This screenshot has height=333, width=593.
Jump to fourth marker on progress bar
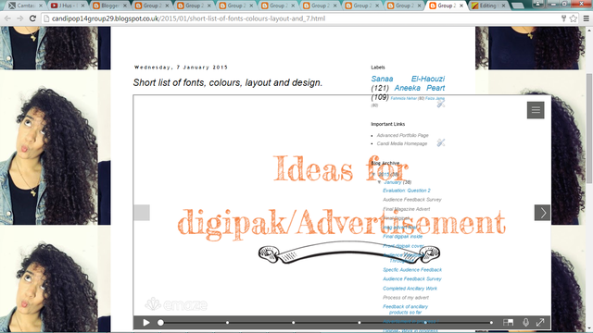tap(360, 323)
